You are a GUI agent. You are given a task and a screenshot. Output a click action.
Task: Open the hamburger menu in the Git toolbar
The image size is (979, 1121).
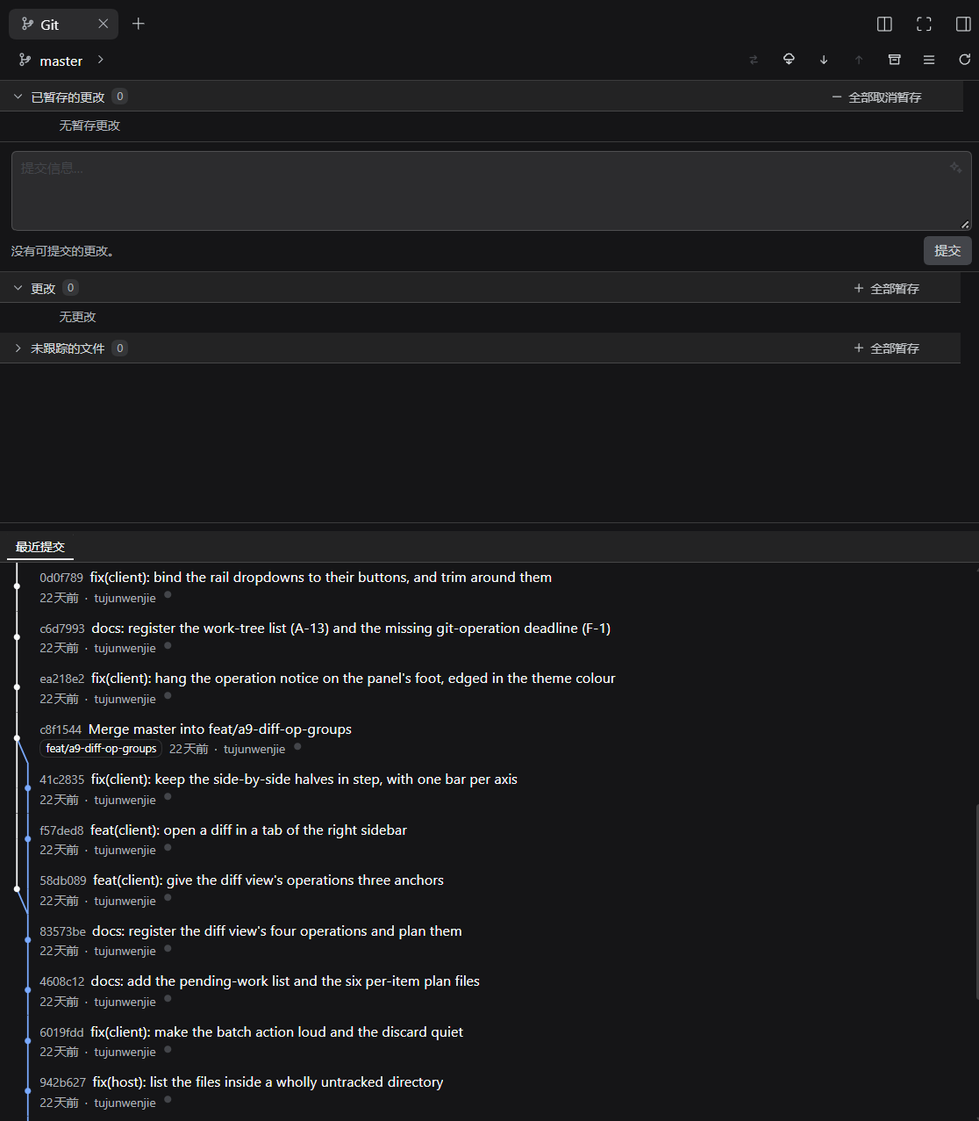tap(929, 60)
